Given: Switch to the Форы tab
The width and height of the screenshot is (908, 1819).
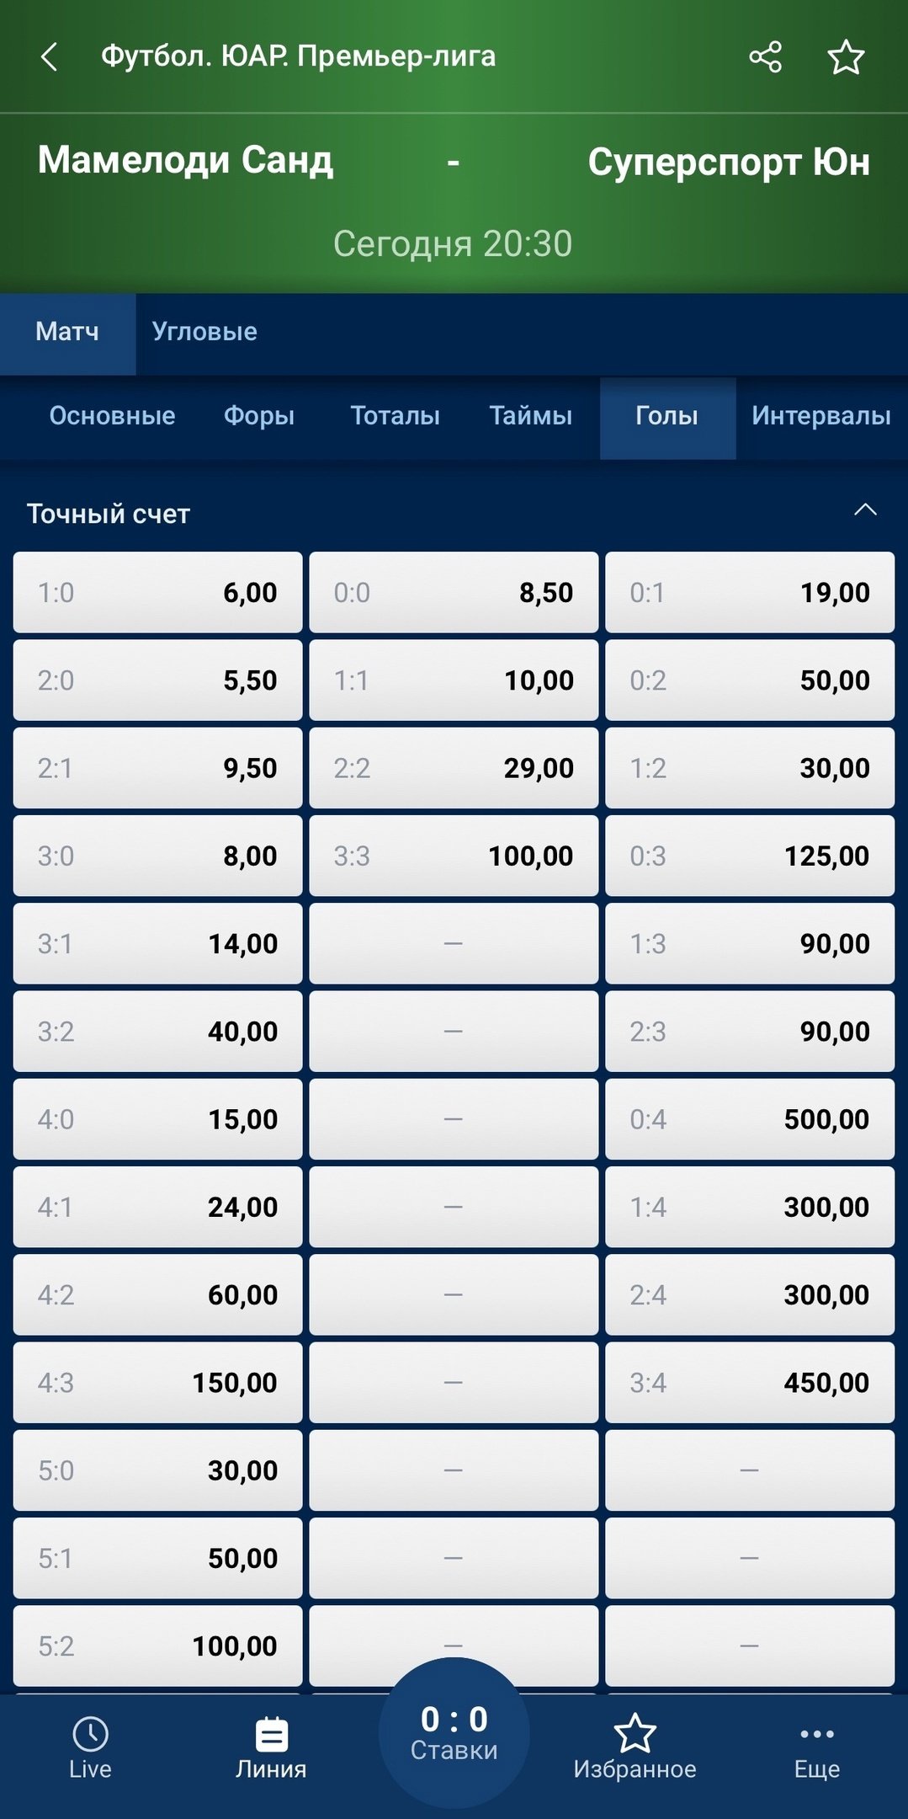Looking at the screenshot, I should [x=259, y=416].
